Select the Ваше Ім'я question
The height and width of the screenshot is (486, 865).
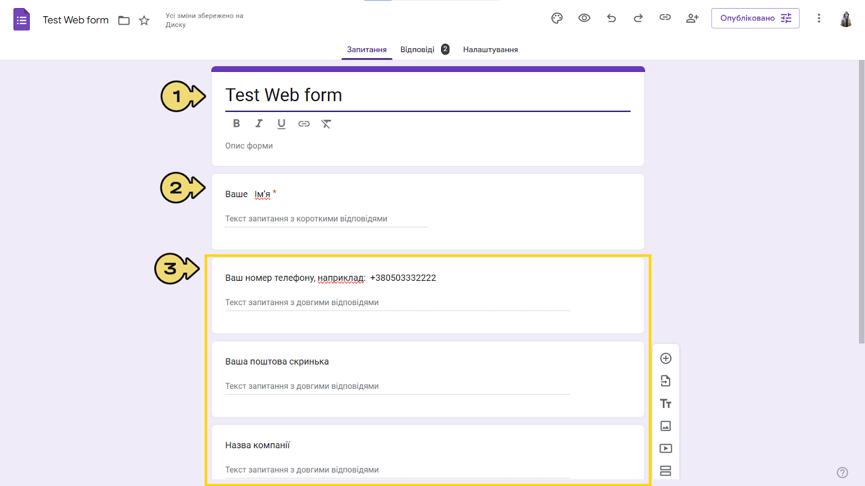428,212
